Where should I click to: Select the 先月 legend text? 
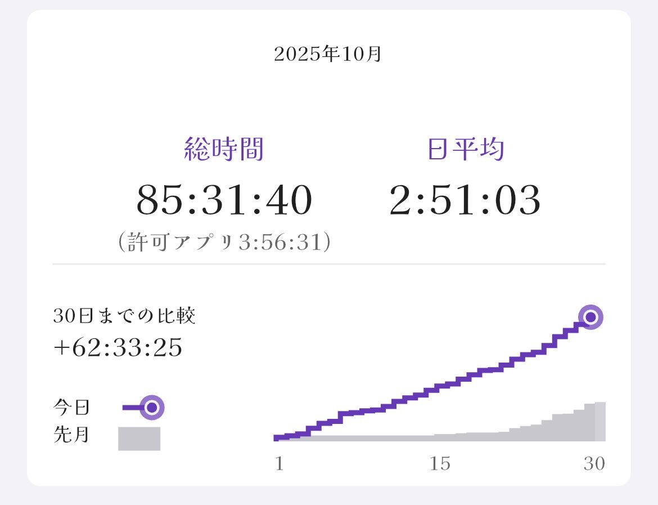click(71, 435)
